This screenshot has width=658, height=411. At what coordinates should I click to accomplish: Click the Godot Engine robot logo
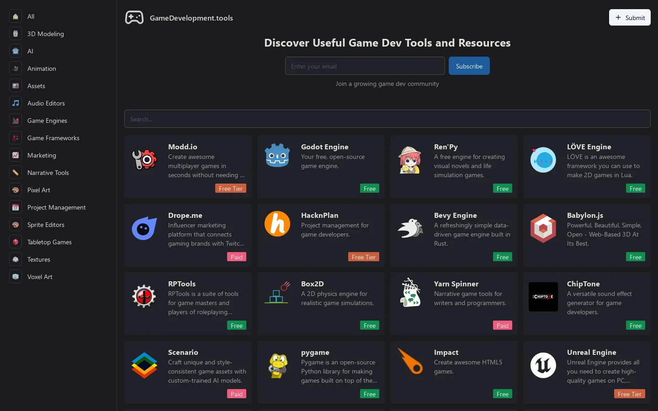(277, 156)
